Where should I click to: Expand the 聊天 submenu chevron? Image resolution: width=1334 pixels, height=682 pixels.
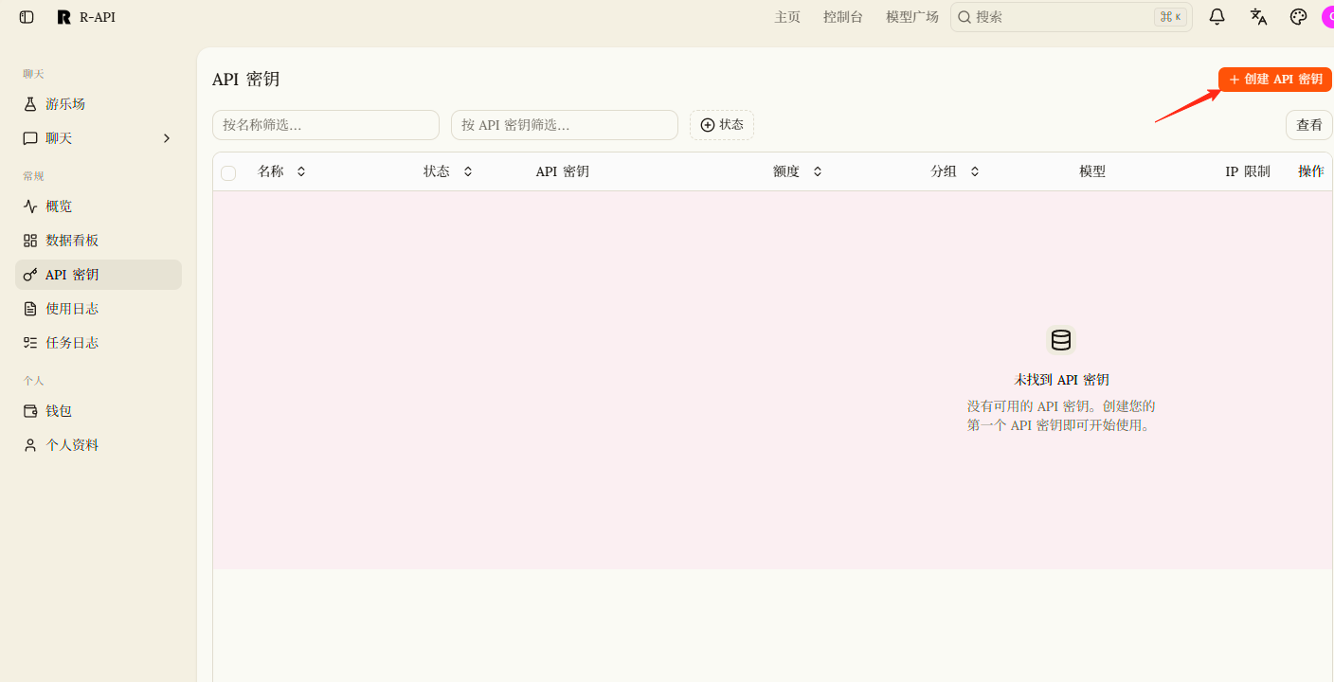point(167,138)
